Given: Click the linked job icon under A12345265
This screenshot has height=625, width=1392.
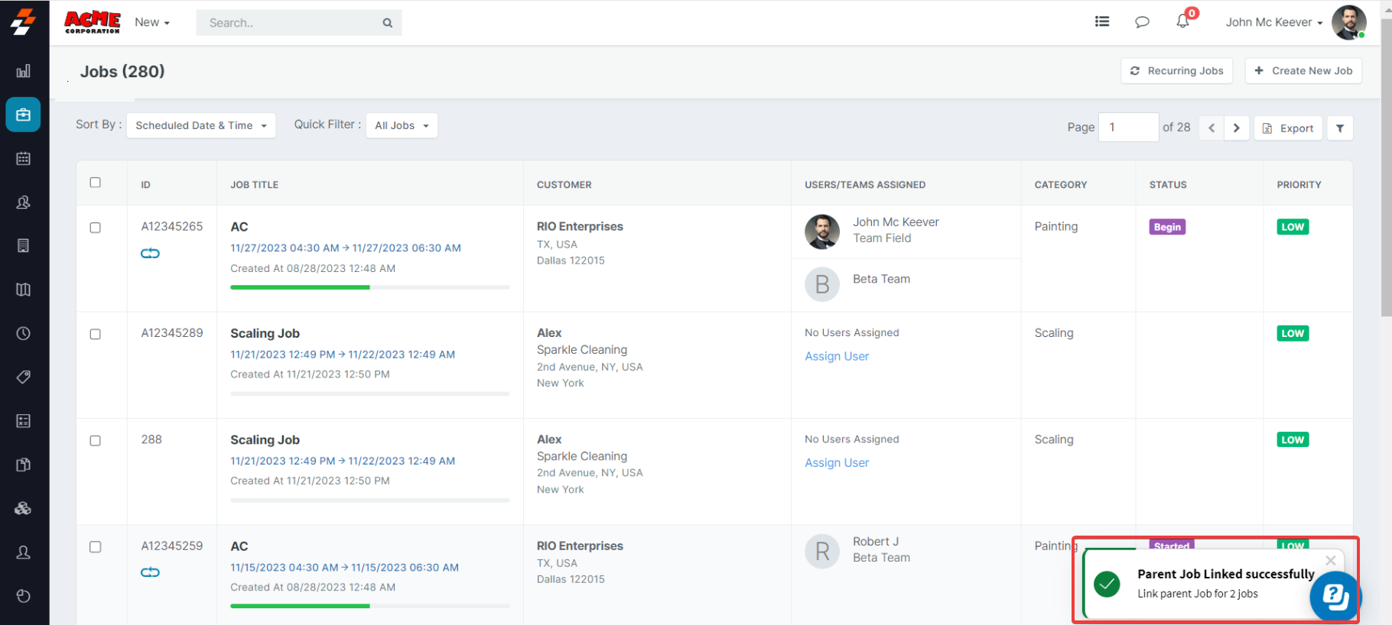Looking at the screenshot, I should click(150, 253).
